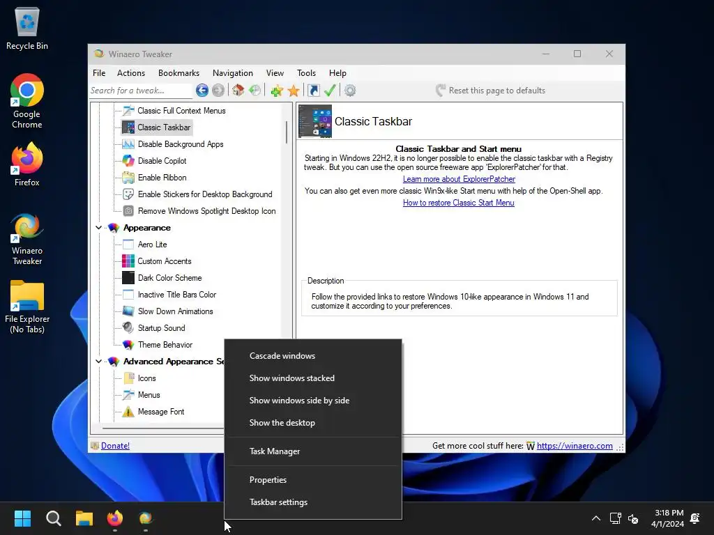Click the Back navigation arrow icon

202,91
